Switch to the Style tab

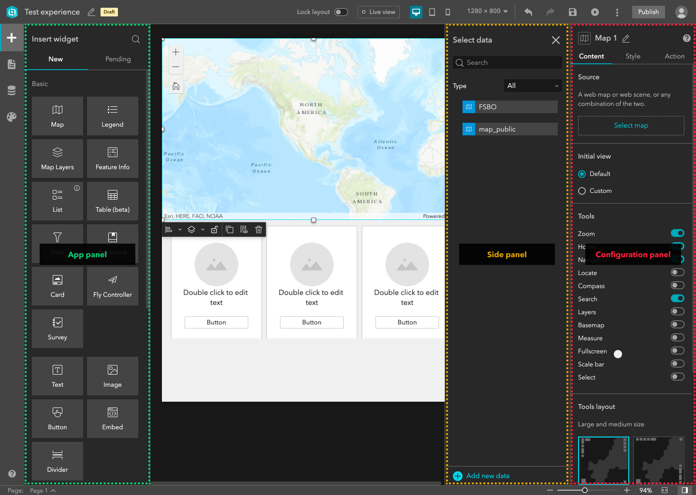(x=633, y=56)
